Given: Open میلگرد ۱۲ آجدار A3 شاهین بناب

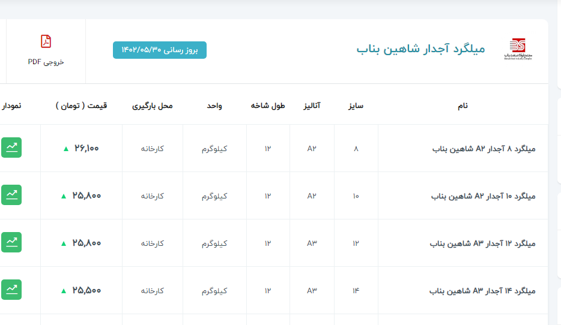Looking at the screenshot, I should [x=482, y=243].
